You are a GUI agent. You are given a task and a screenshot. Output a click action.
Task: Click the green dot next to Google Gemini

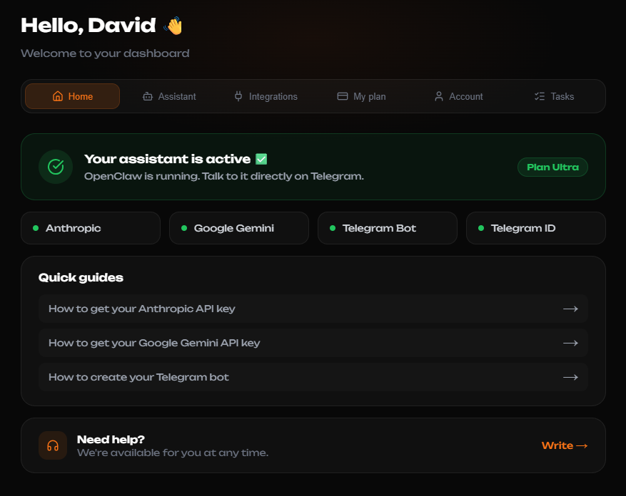[x=184, y=228]
